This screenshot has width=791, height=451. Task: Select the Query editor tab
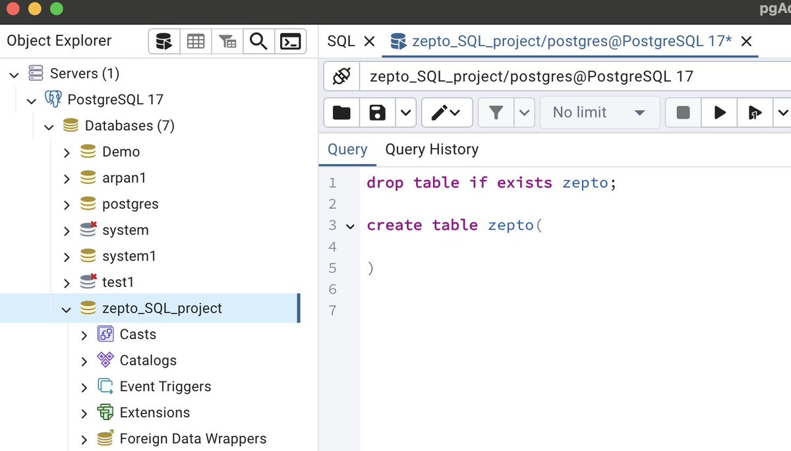tap(347, 149)
